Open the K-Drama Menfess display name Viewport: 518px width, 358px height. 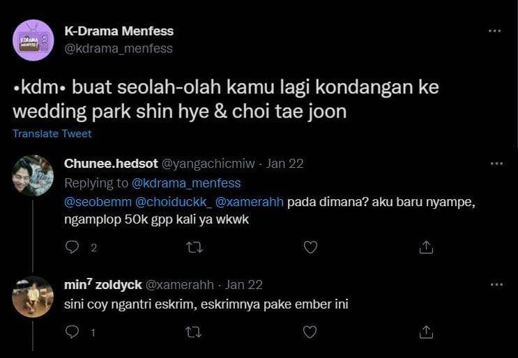tap(119, 31)
